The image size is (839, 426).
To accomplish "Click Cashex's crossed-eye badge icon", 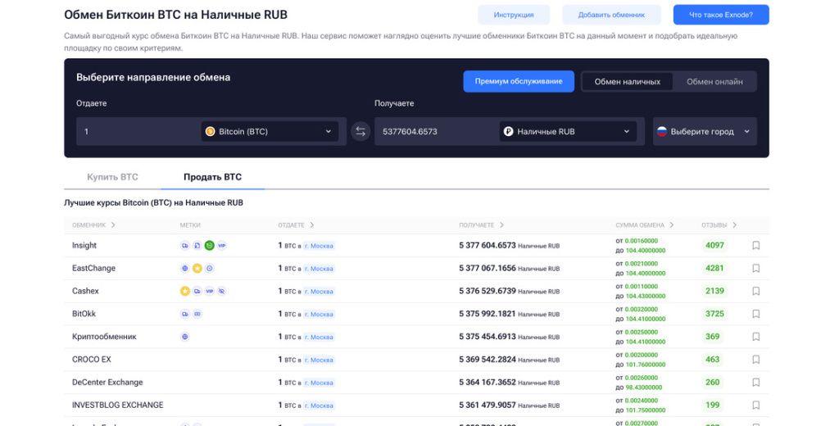I will [x=221, y=291].
